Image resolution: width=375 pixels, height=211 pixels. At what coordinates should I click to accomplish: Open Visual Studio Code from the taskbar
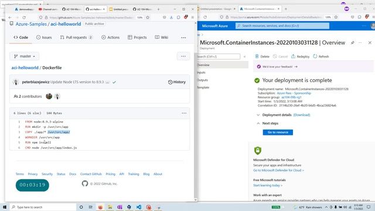tap(139, 207)
